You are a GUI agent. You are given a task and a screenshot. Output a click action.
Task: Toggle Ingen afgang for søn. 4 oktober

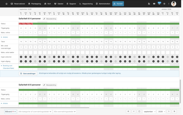tap(177, 61)
